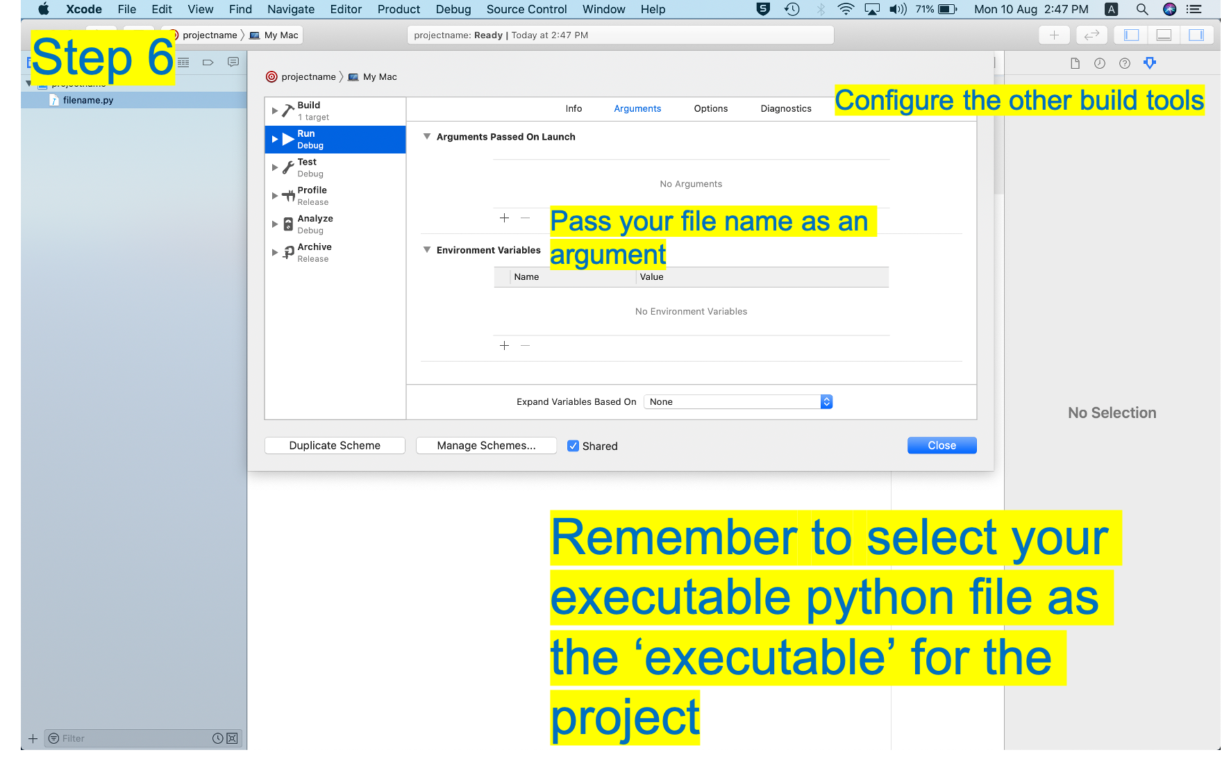The height and width of the screenshot is (775, 1222).
Task: Expand the Analyze scheme action
Action: [275, 224]
